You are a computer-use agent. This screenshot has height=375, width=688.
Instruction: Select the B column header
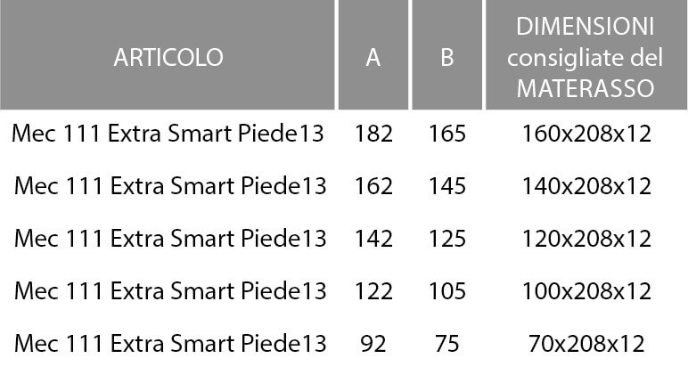pyautogui.click(x=446, y=58)
